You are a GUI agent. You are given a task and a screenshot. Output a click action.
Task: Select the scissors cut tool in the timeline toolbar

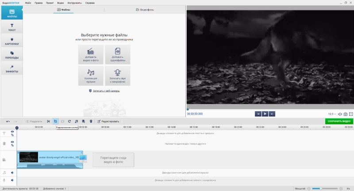point(49,121)
